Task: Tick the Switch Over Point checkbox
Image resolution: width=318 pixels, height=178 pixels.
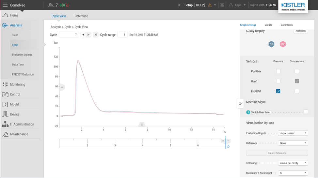Action: tap(306, 112)
